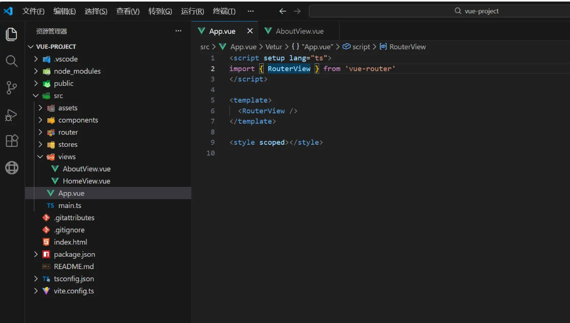The width and height of the screenshot is (570, 323).
Task: Open the 终端(T) menu
Action: click(x=224, y=11)
